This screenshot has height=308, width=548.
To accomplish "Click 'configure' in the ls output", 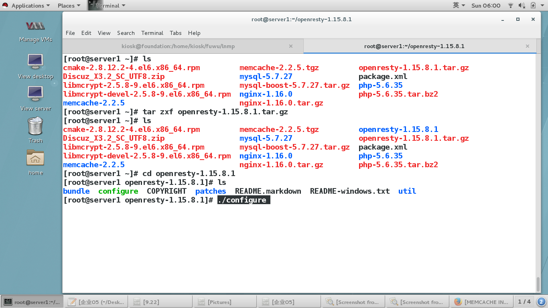I will click(118, 191).
